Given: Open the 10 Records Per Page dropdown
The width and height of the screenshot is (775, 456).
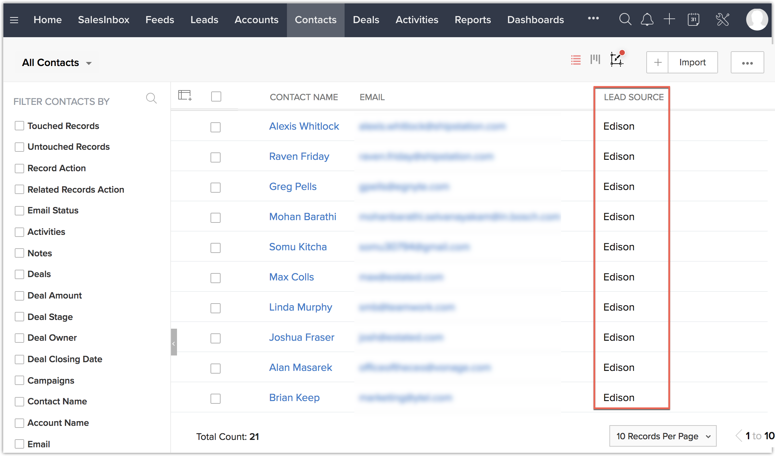Looking at the screenshot, I should (663, 436).
